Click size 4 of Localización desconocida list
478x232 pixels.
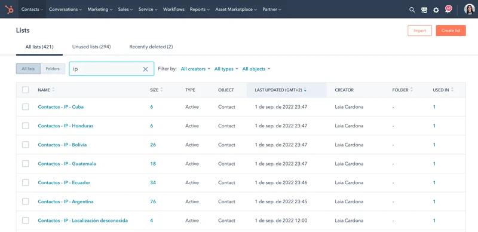(x=152, y=221)
